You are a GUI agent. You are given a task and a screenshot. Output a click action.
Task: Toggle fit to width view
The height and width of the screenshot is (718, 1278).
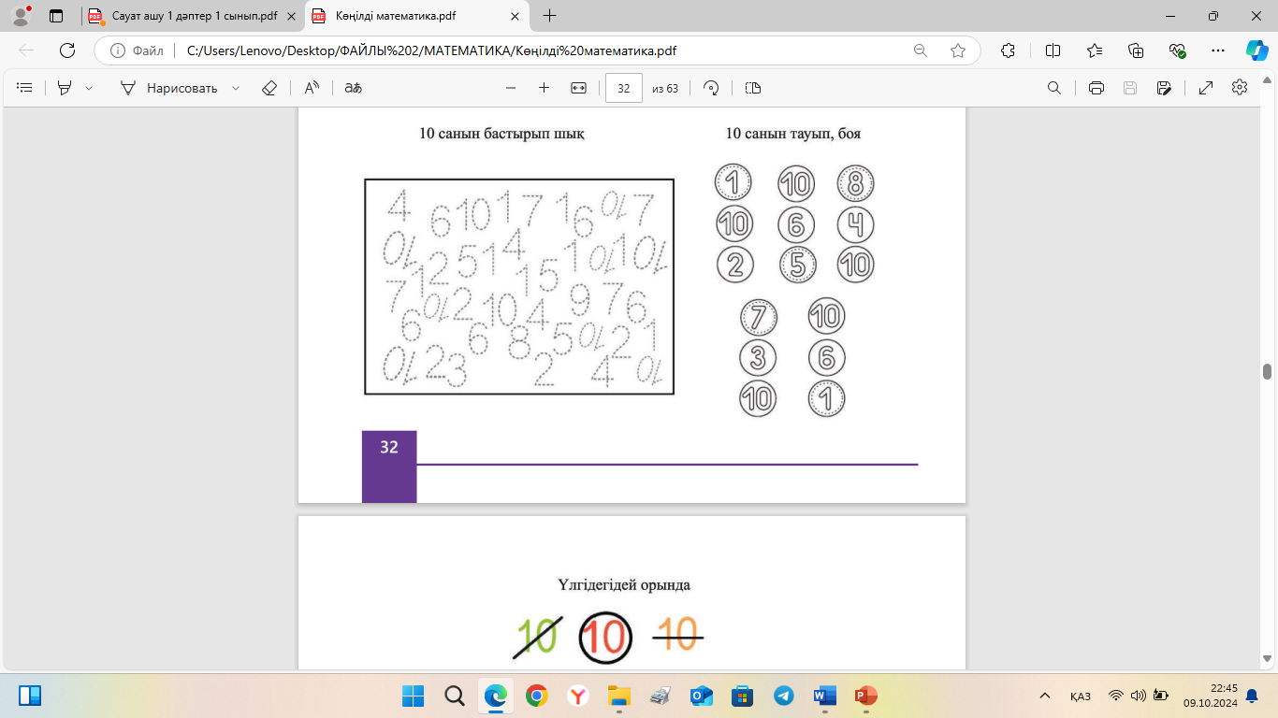tap(578, 88)
